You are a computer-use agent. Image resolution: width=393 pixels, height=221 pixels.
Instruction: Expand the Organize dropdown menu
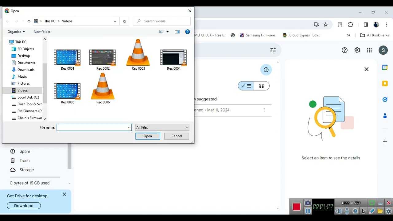(x=16, y=32)
